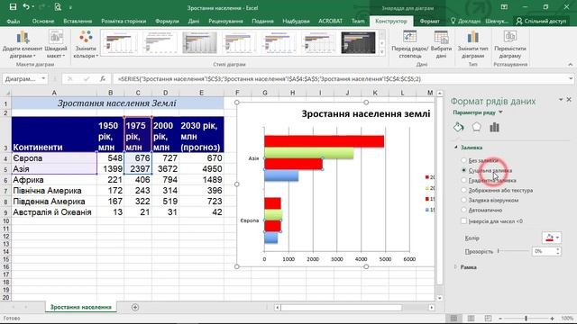
Task: Click the zoom slider handle
Action: point(526,319)
